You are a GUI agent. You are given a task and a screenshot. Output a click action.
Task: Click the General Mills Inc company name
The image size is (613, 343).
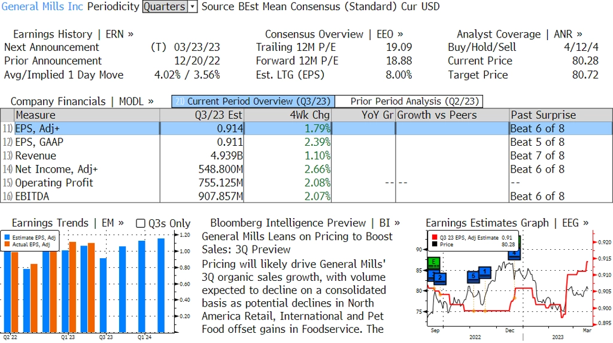[x=43, y=7]
